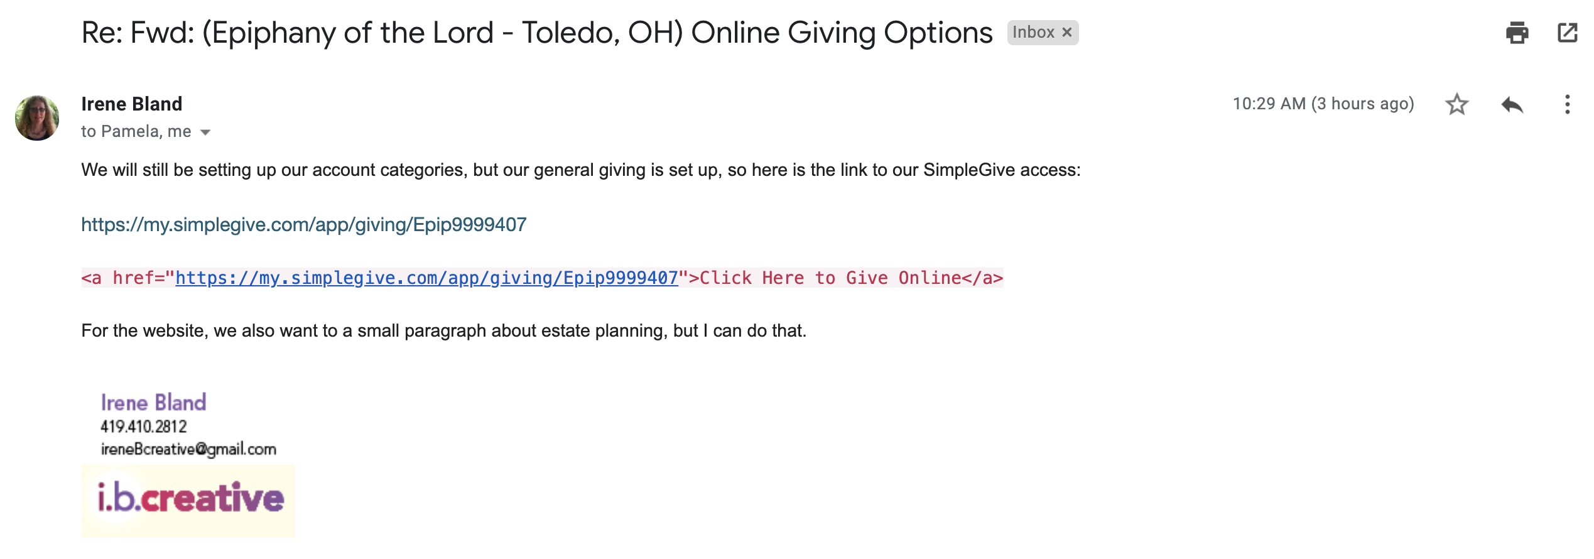Click the 'Click Here to Give Online' code text

pyautogui.click(x=830, y=278)
